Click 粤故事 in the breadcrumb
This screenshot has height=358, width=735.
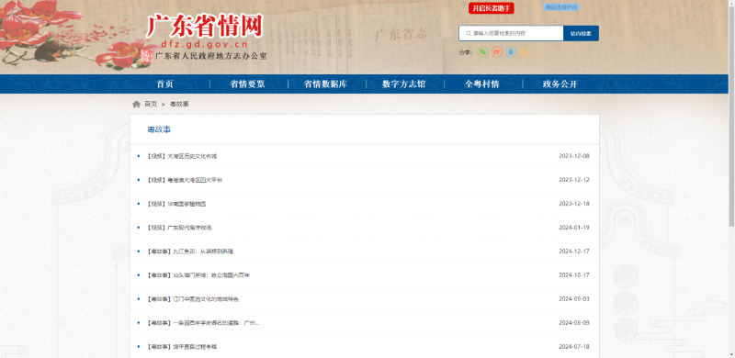coord(179,104)
